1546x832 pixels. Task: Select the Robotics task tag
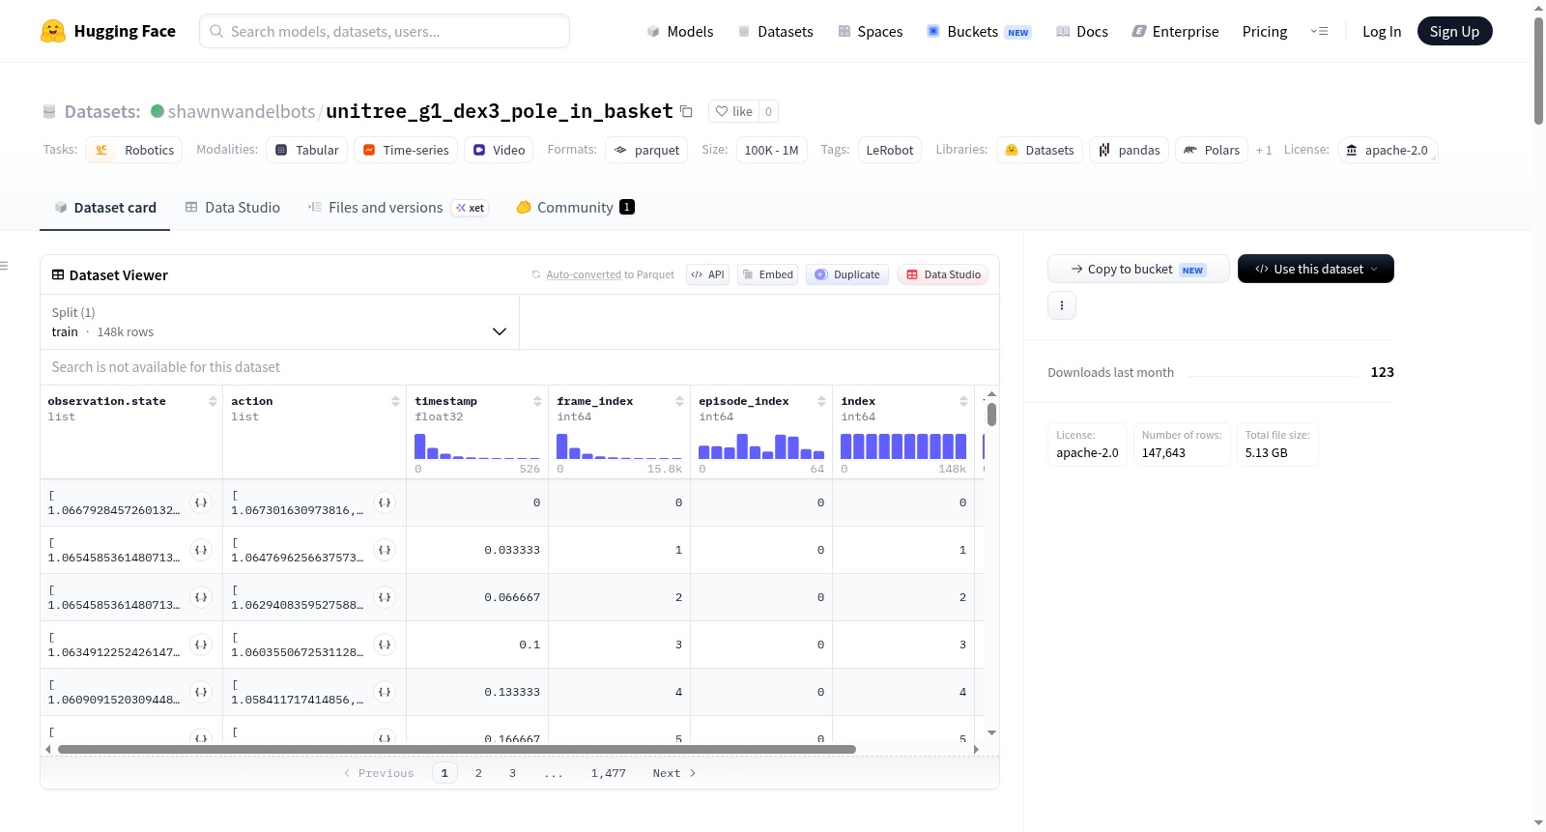click(x=134, y=150)
